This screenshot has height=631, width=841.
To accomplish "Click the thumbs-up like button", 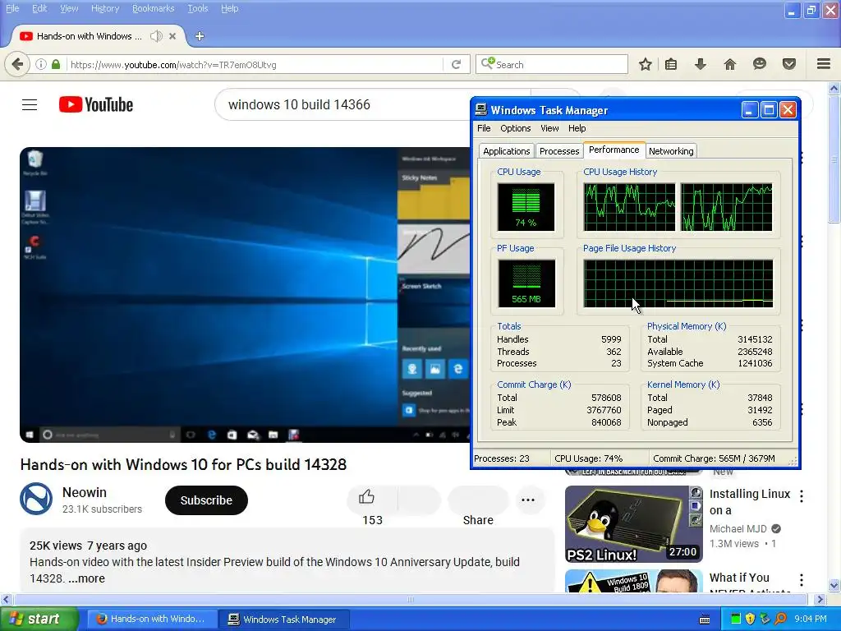I will coord(367,497).
